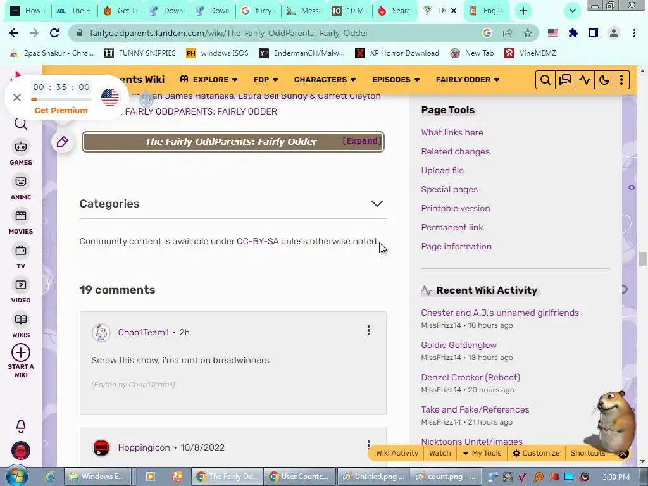Open comment options for Hoppingicon's comment
648x486 pixels.
[x=369, y=445]
